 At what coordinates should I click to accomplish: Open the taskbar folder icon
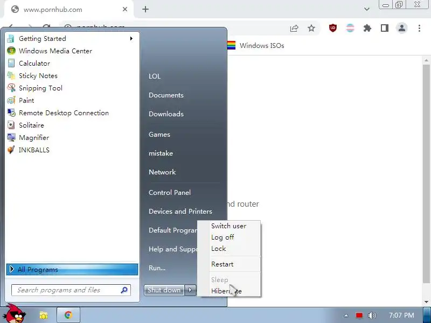click(44, 315)
